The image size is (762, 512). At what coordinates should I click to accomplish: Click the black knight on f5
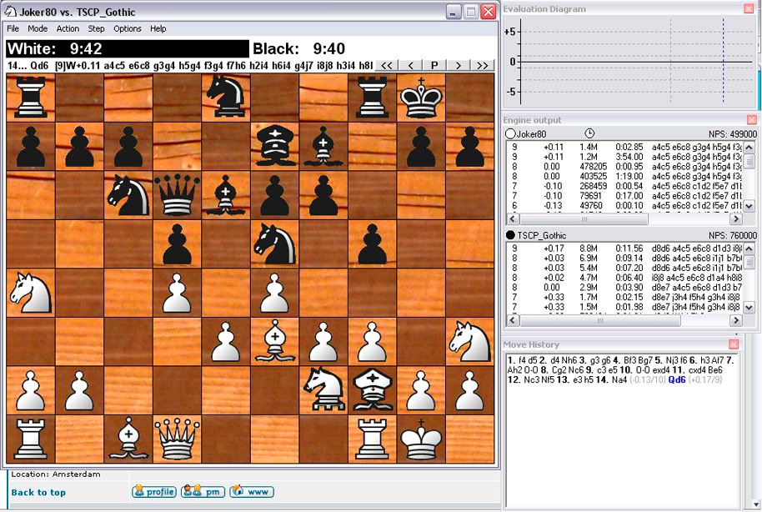coord(274,244)
